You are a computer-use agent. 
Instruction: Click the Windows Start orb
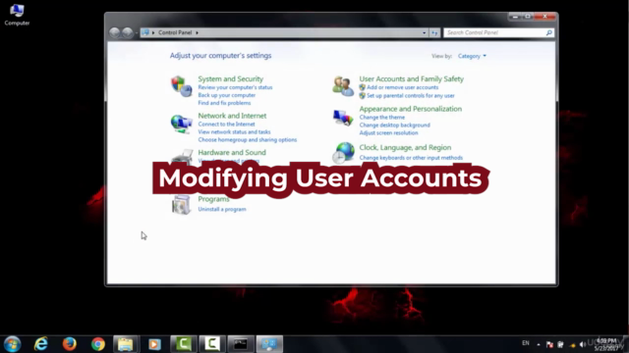[x=13, y=344]
